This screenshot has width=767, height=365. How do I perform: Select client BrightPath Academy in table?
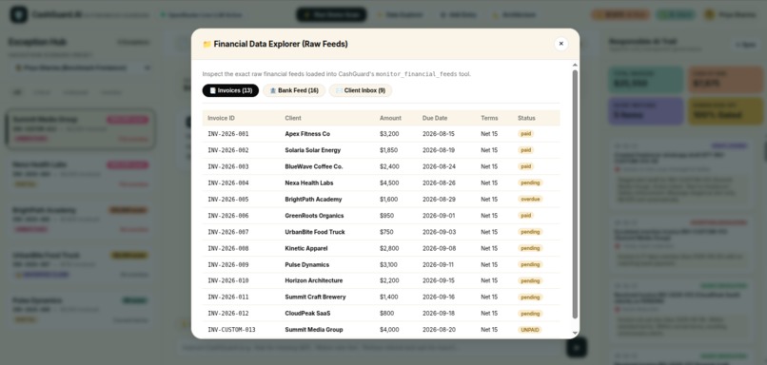pos(313,199)
